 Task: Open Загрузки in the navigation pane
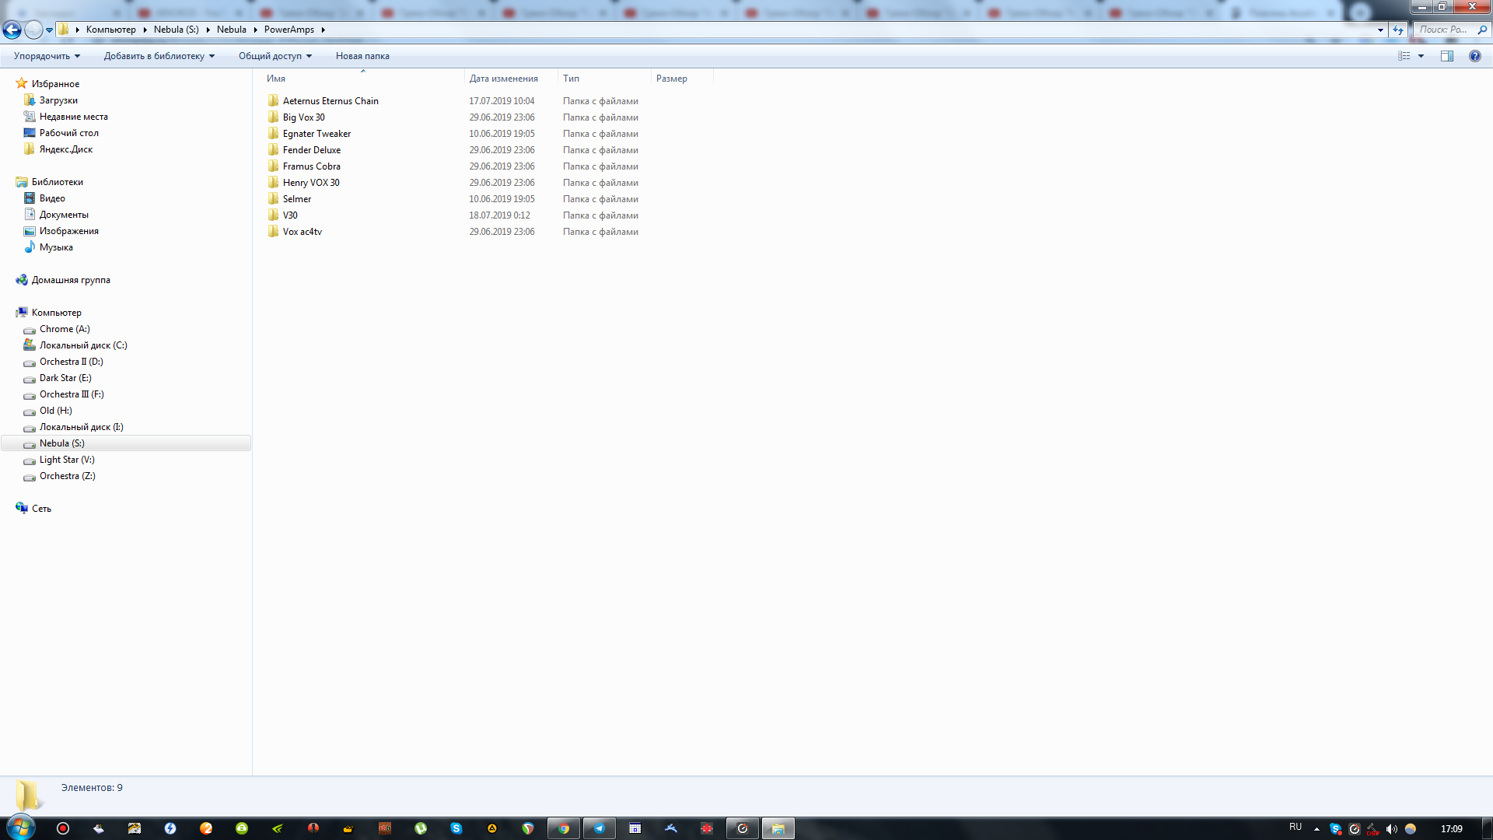click(58, 100)
